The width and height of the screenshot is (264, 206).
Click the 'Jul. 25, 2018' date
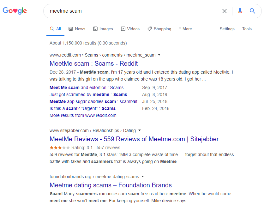click(x=155, y=101)
